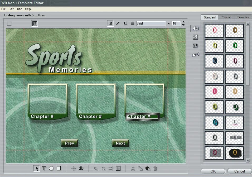Screen dimensions: 252x177
Task: Select the Sports title graphic
Action: tap(54, 58)
